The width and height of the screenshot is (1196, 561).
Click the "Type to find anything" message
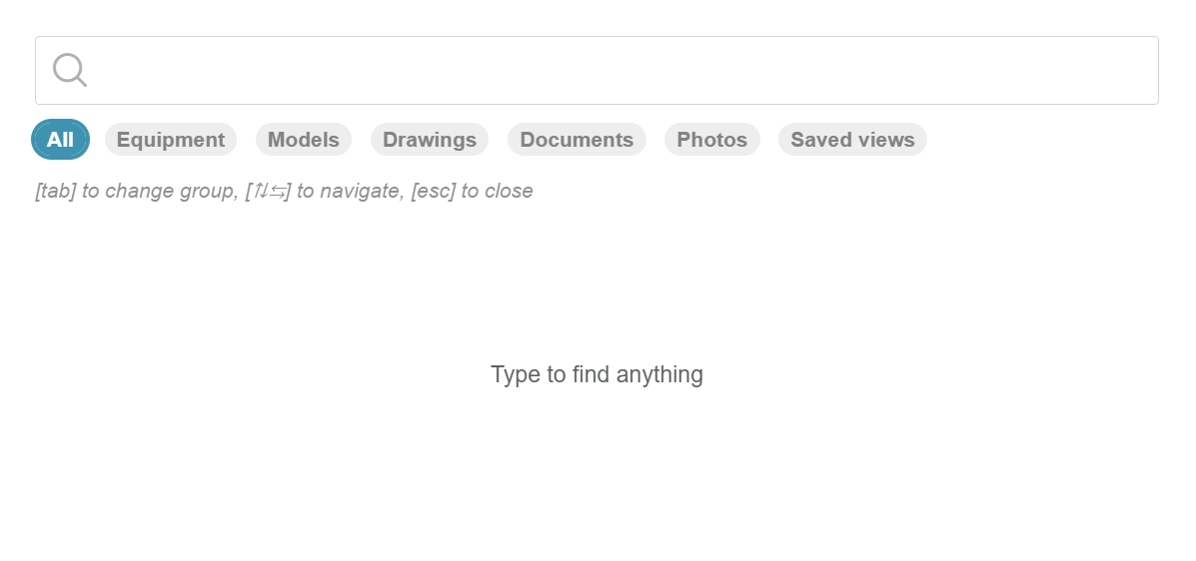coord(597,374)
